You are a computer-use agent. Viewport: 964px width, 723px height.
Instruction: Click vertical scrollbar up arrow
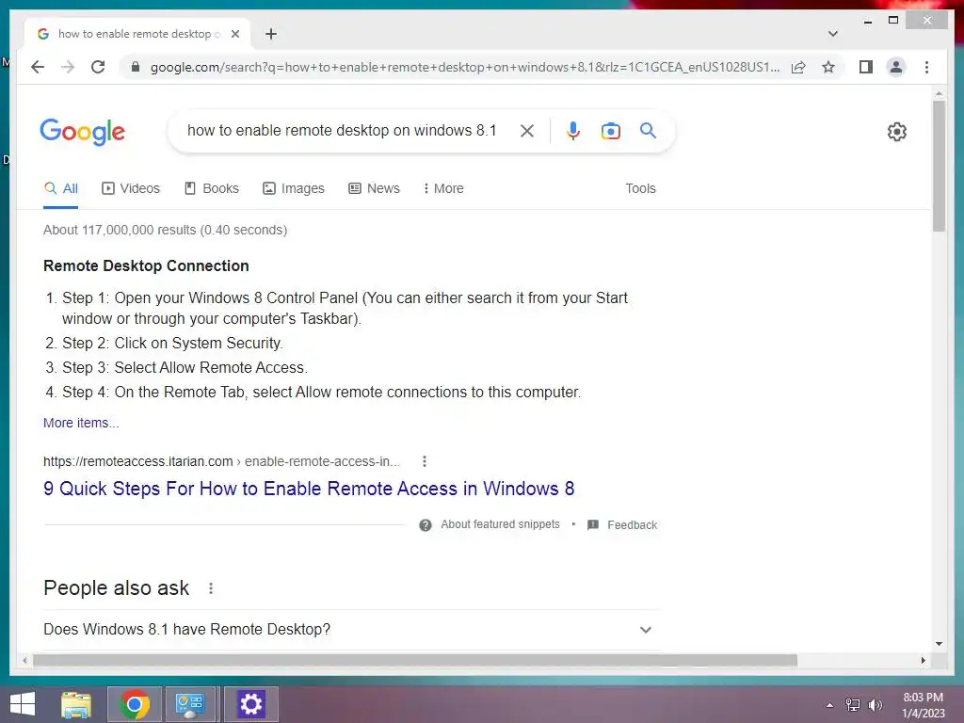(x=939, y=94)
